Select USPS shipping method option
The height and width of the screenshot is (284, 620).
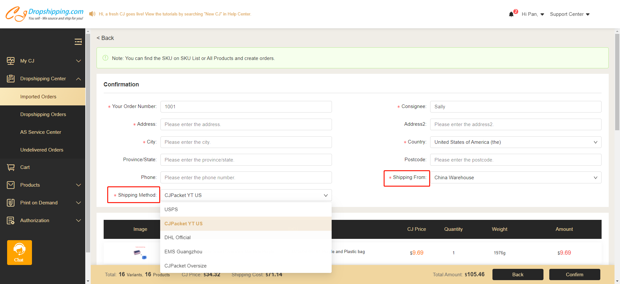[x=171, y=210]
